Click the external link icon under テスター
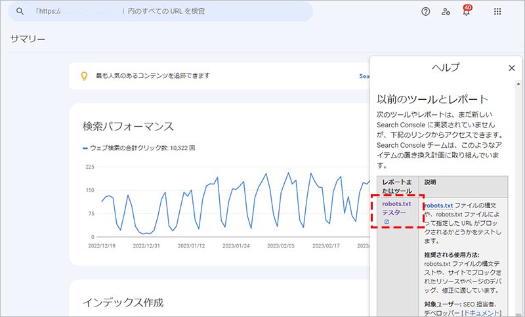The image size is (525, 317). point(387,222)
